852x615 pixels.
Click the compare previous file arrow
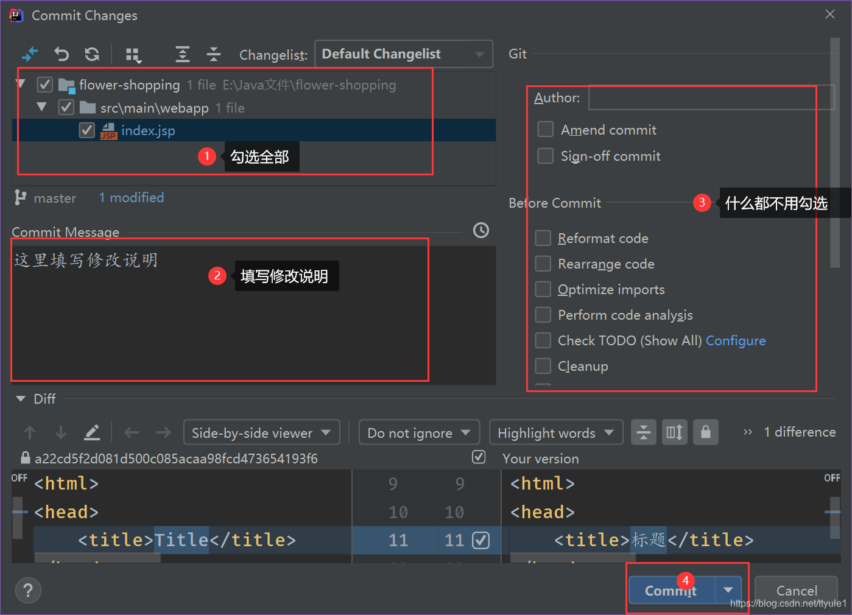132,433
